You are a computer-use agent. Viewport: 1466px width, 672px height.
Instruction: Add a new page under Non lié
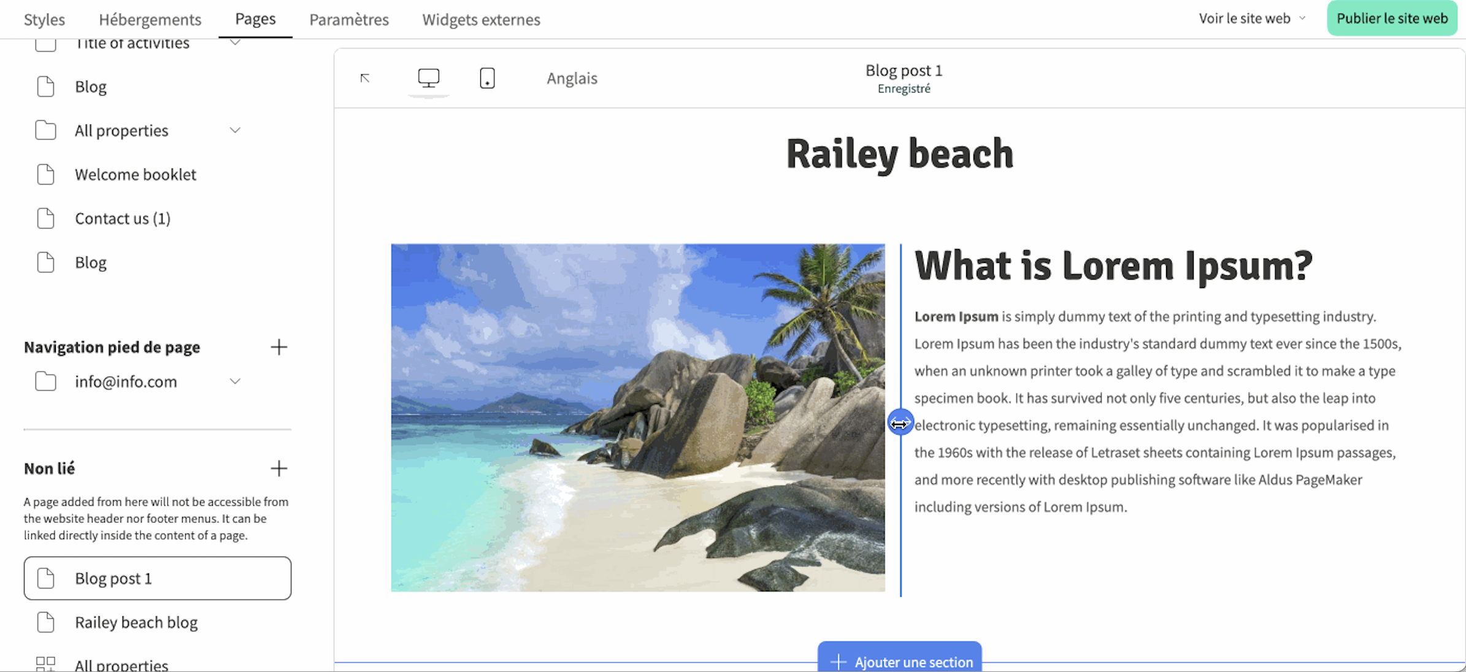[278, 468]
